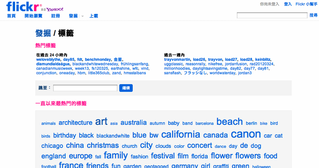The height and width of the screenshot is (168, 319).
Task: Follow the 發掘 breadcrumb heading link
Action: pos(43,33)
